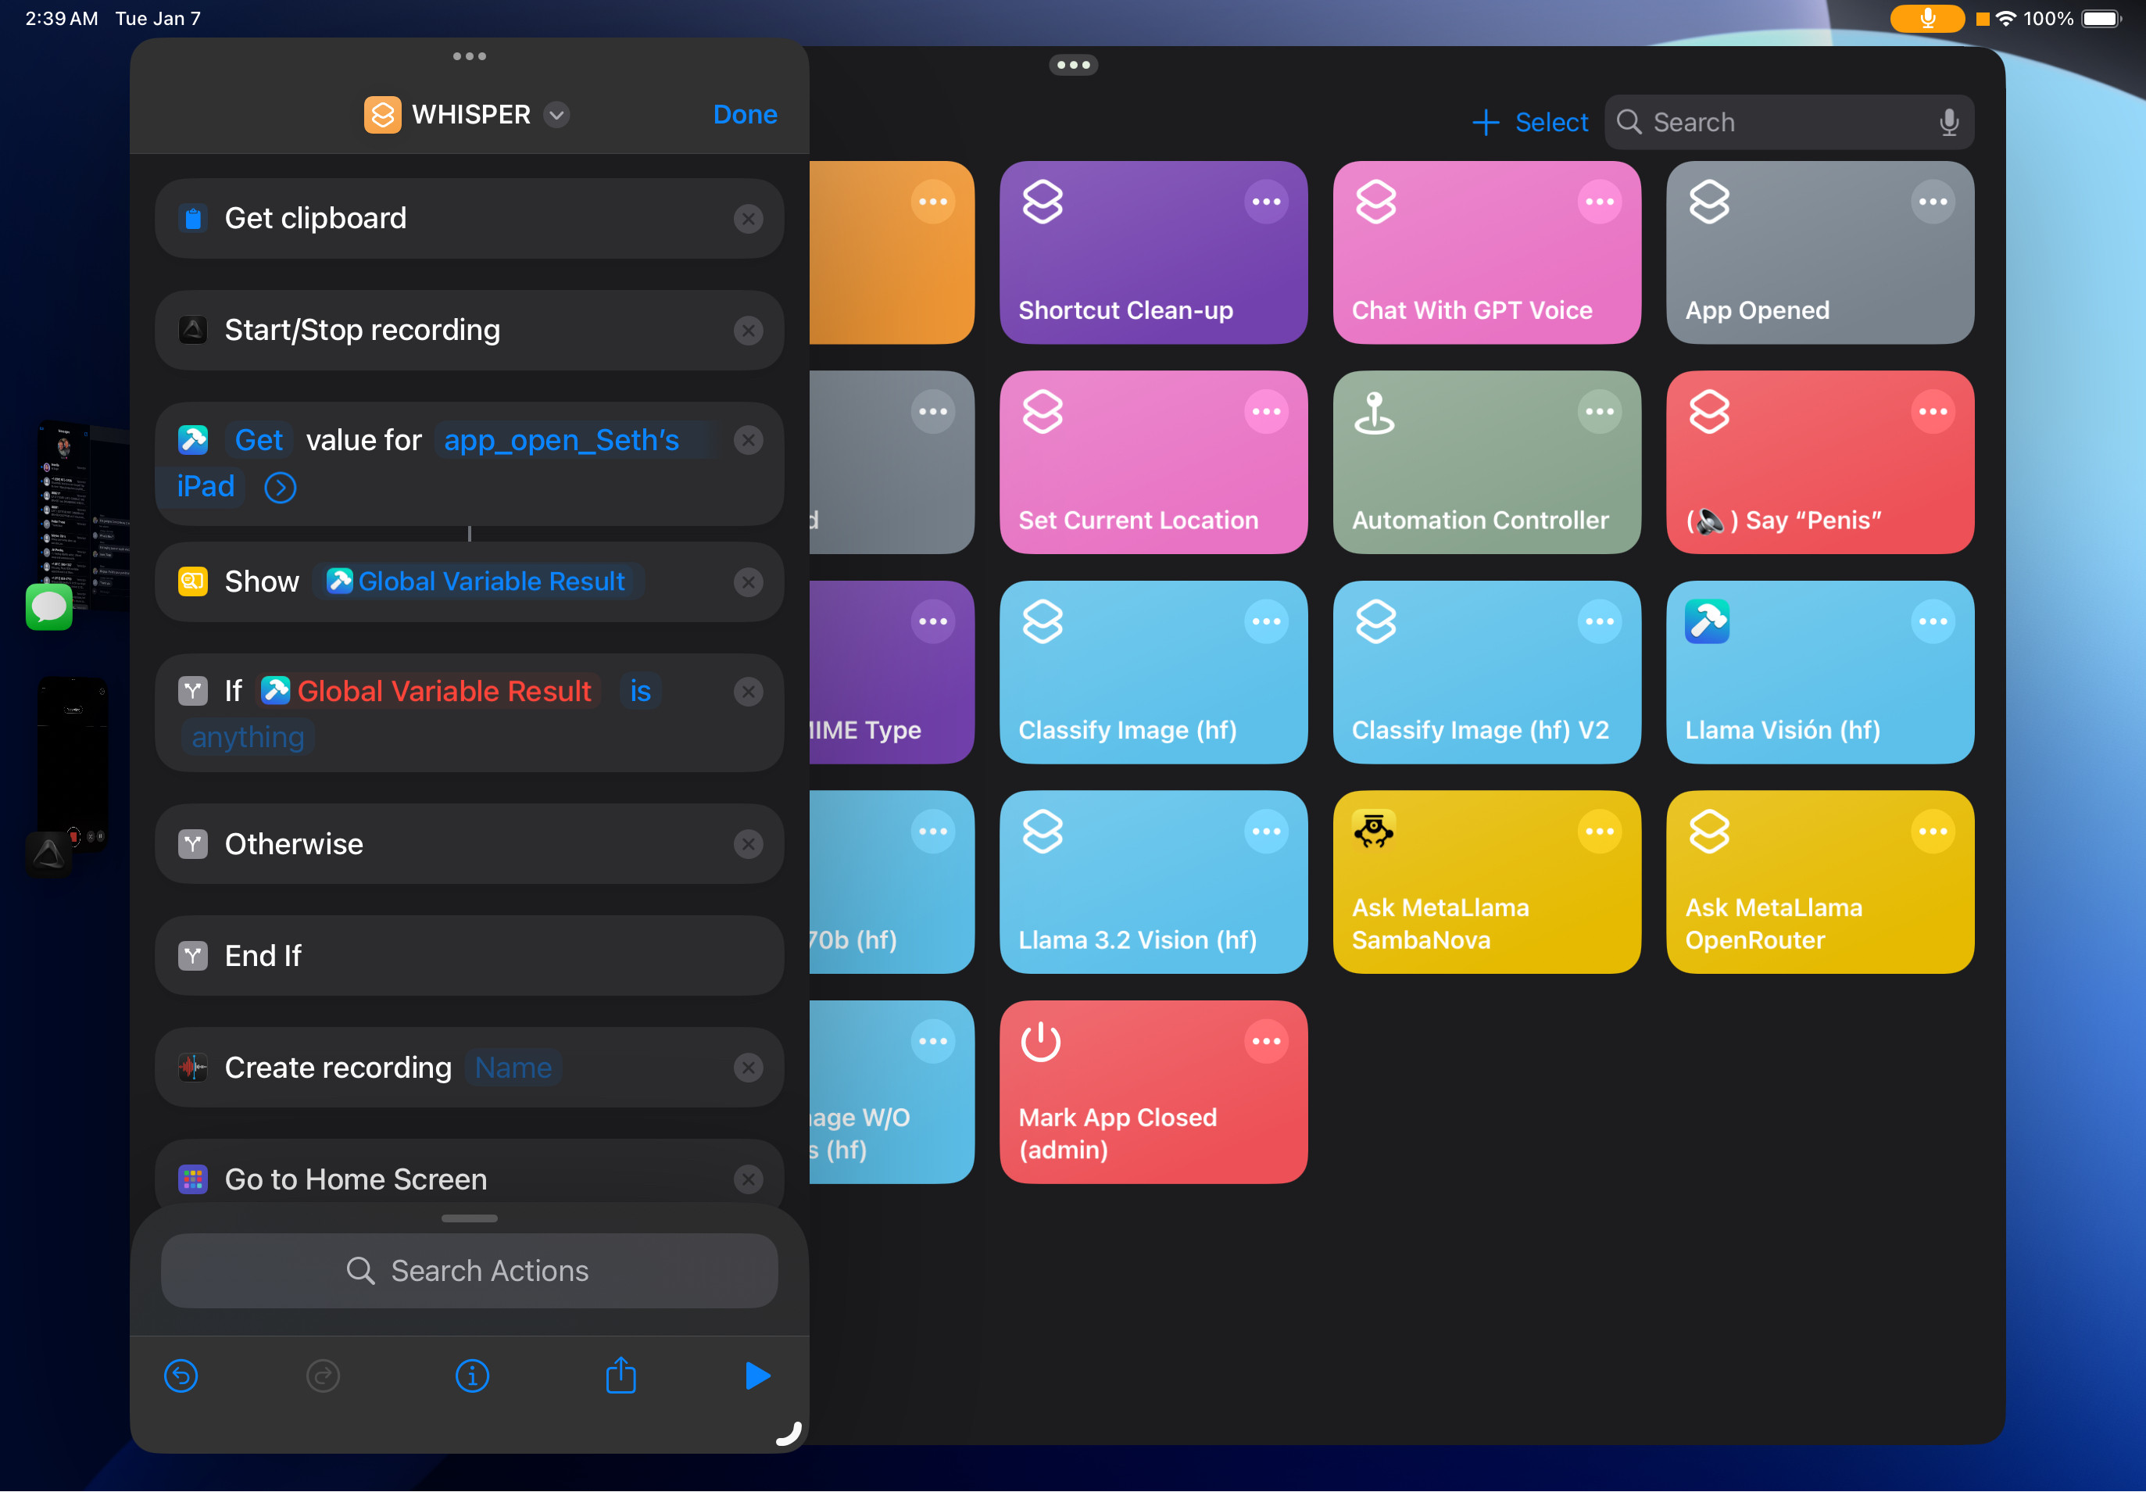Image resolution: width=2146 pixels, height=1492 pixels.
Task: Open more options on Shortcut Clean-up tile
Action: tap(1265, 202)
